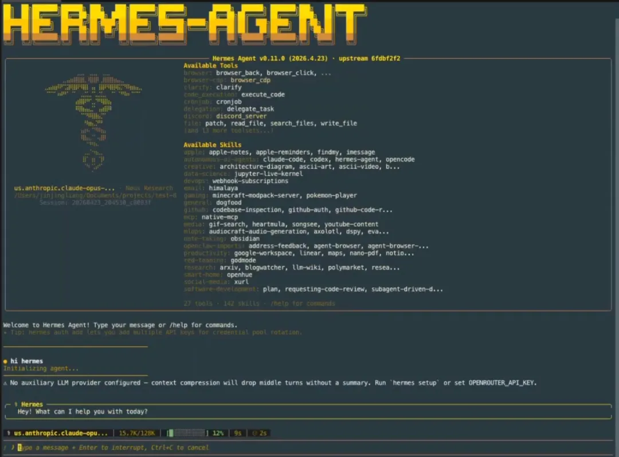Click the "youtube-content" skill

[x=351, y=224]
